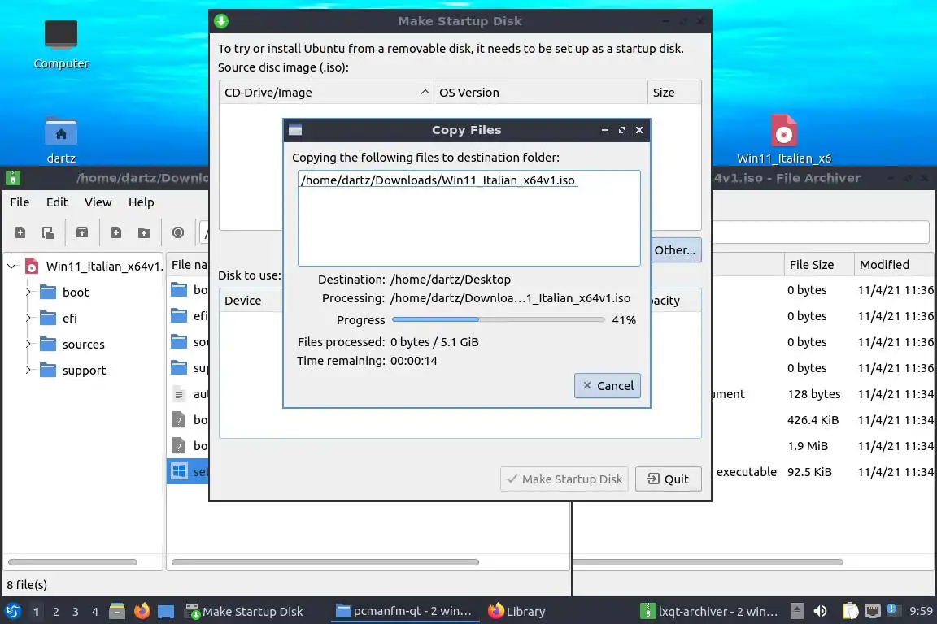
Task: Click file list horizontal scrollbar in archiver
Action: [x=325, y=562]
